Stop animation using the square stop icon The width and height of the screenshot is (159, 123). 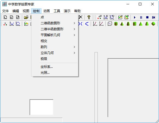click(x=147, y=17)
